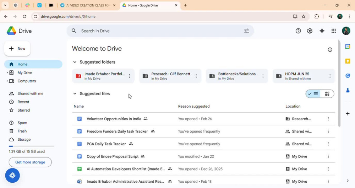This screenshot has height=188, width=355.
Task: Expand My Drive tree arrow
Action: click(x=7, y=72)
